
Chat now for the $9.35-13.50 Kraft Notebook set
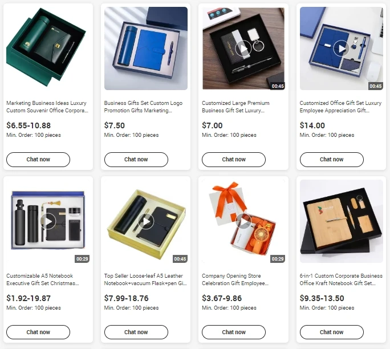pos(331,332)
